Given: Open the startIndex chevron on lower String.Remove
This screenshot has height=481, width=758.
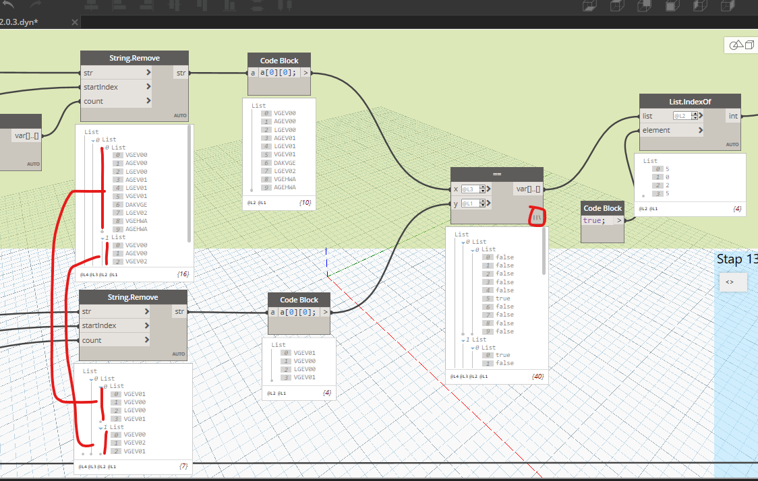Looking at the screenshot, I should click(146, 325).
